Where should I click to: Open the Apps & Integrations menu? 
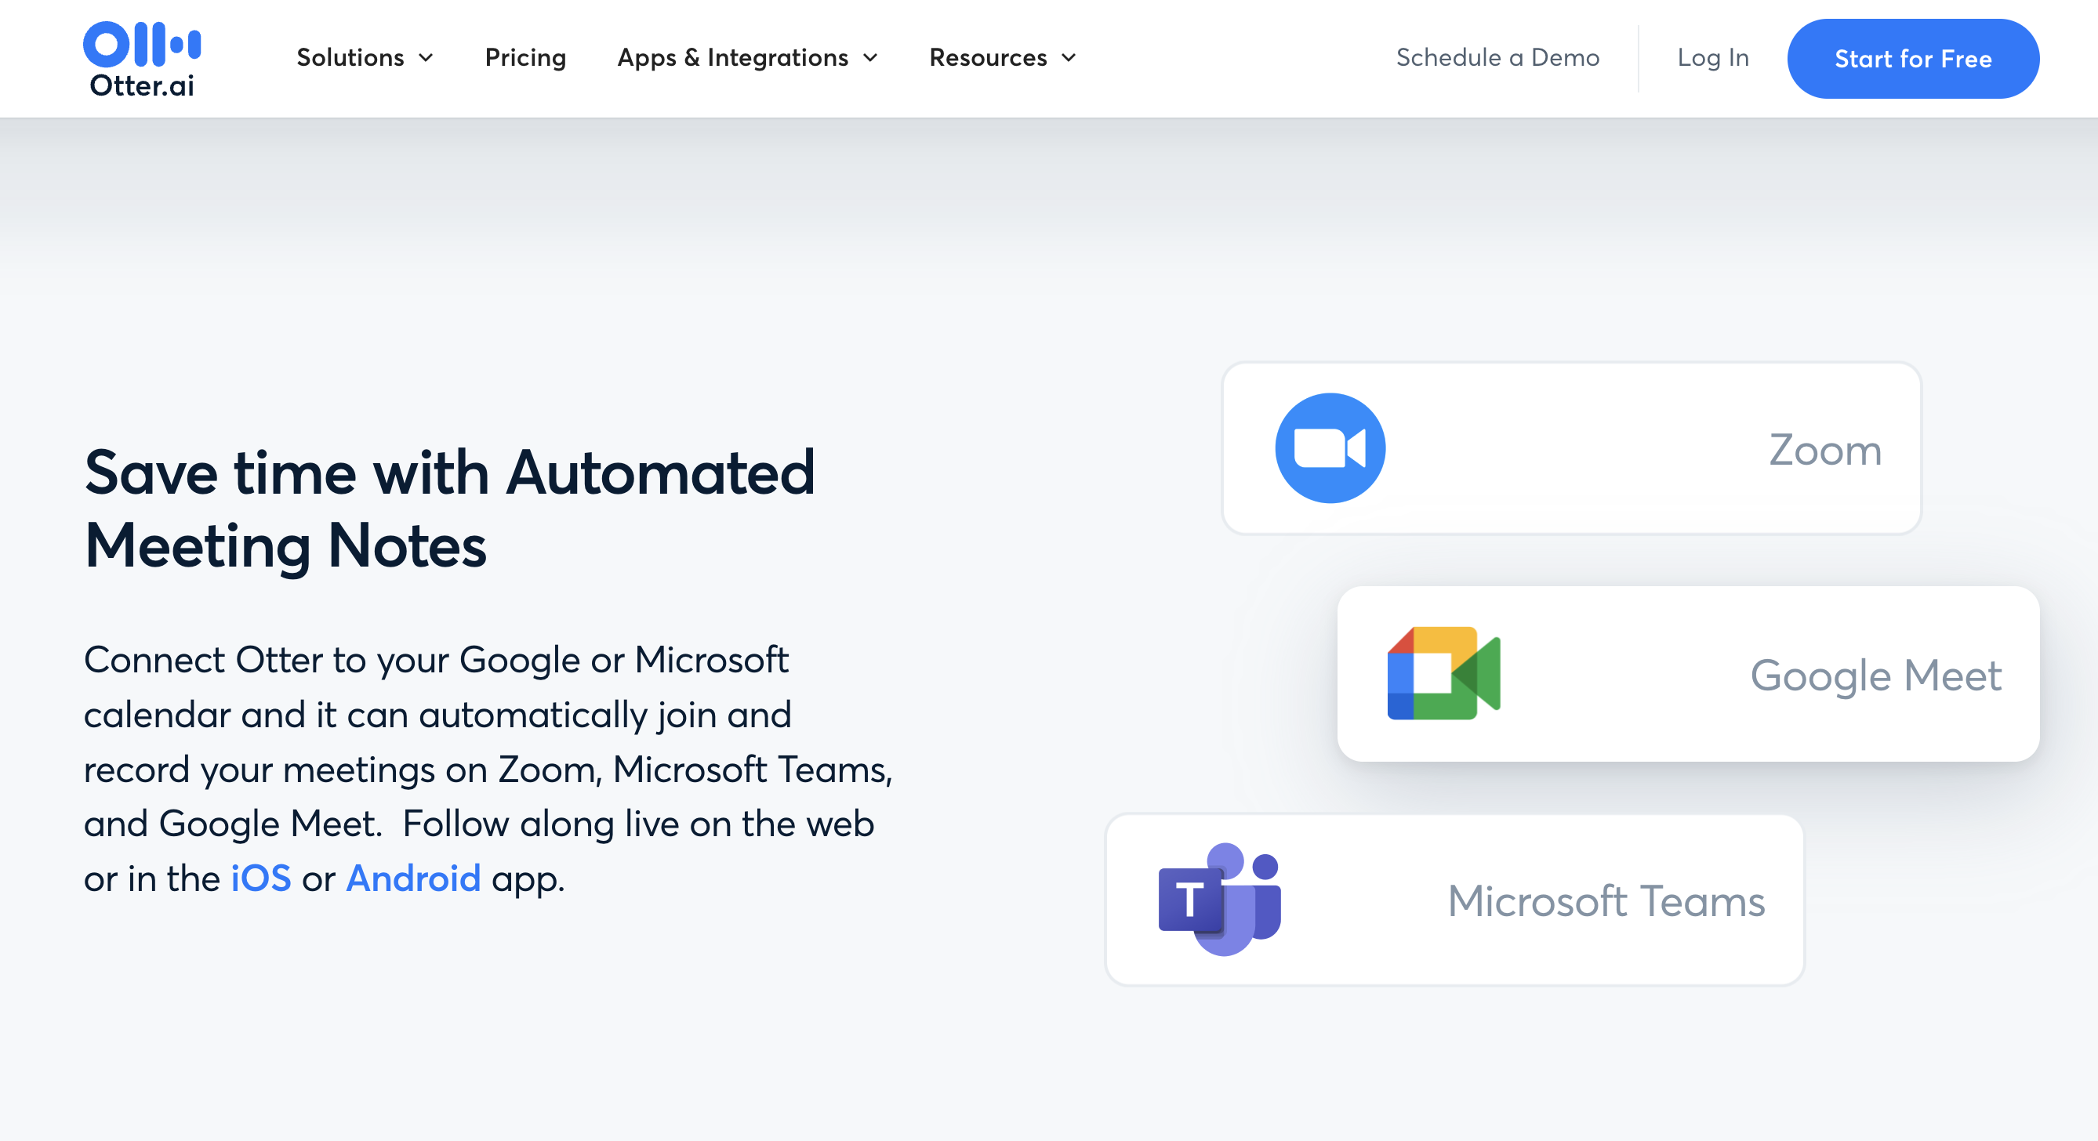[732, 58]
